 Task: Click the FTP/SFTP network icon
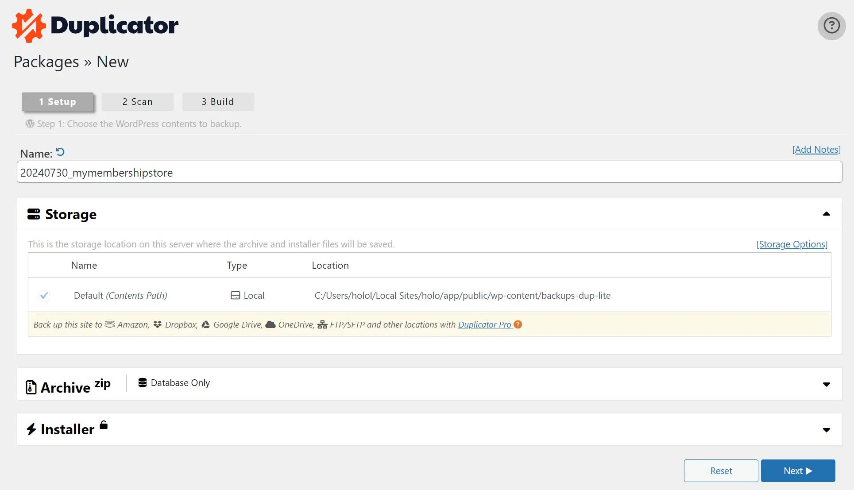322,324
